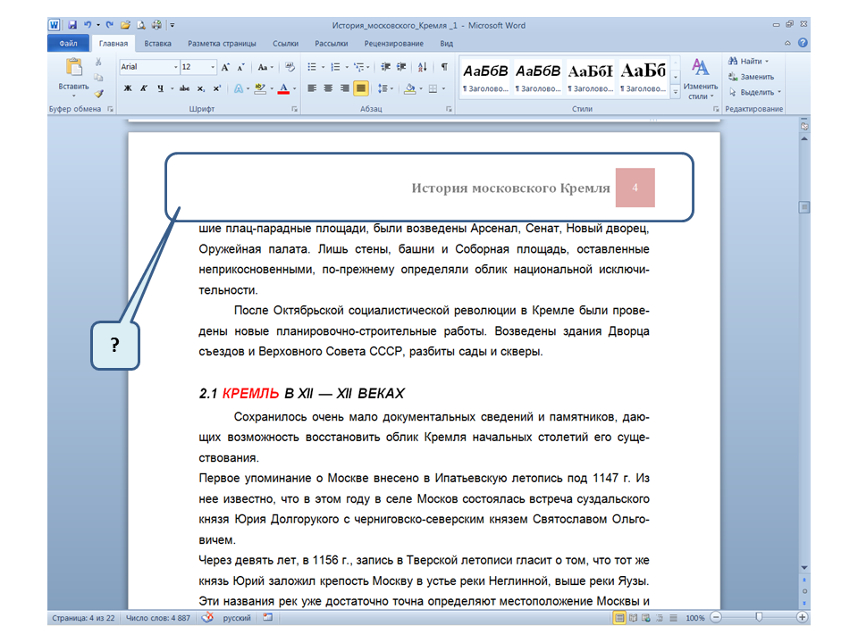Switch to the Вставка tab
Viewport: 858px width, 643px height.
(x=157, y=43)
